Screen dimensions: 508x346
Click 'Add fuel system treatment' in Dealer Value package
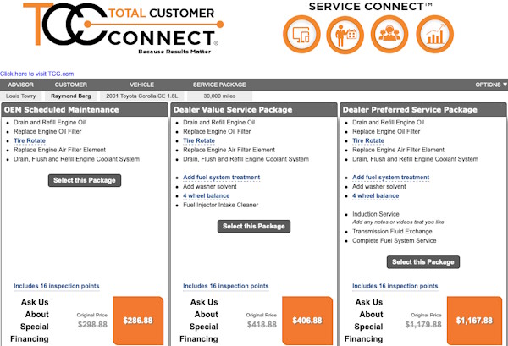coord(221,177)
